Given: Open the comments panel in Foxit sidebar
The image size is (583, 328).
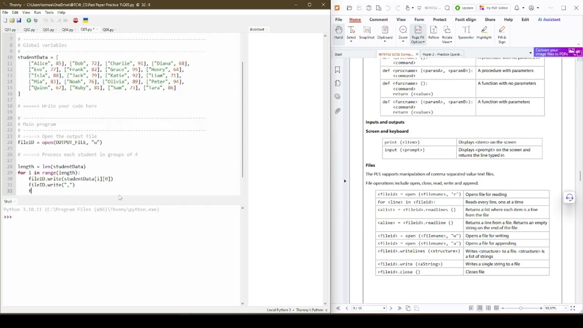Looking at the screenshot, I should click(338, 97).
